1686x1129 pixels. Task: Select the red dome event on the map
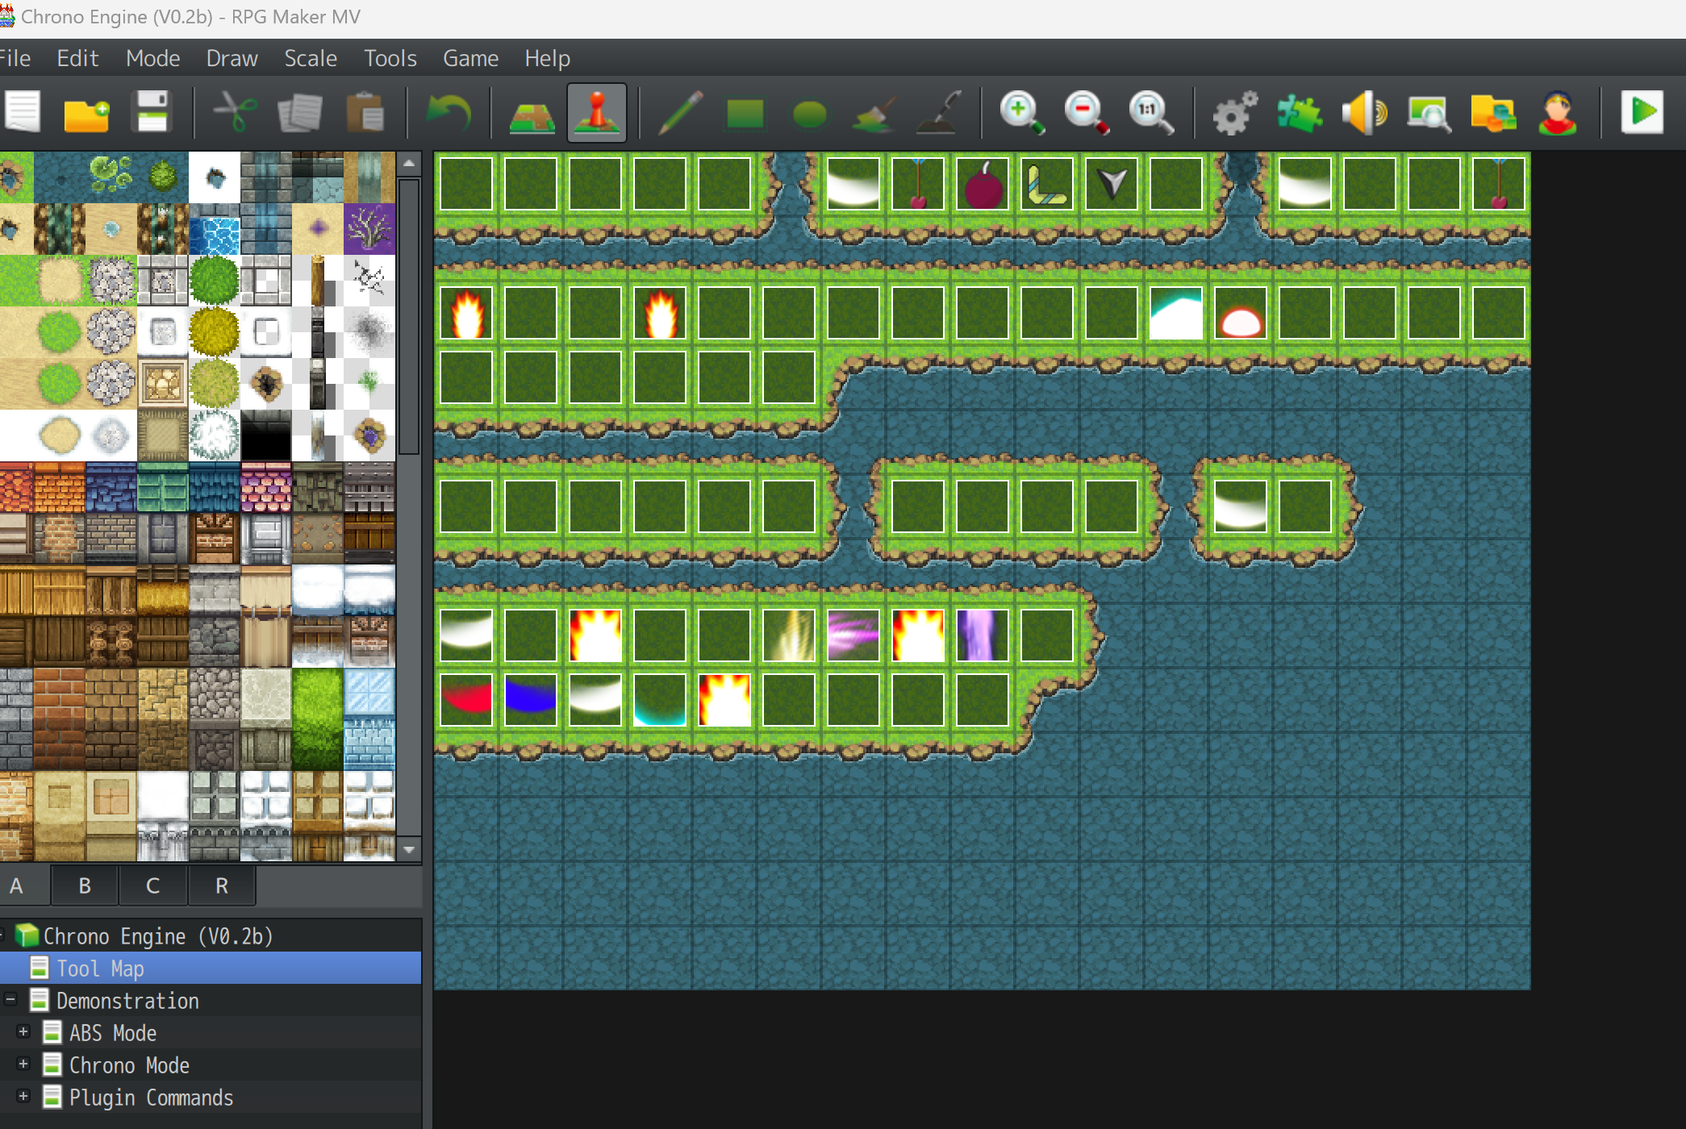tap(1241, 313)
